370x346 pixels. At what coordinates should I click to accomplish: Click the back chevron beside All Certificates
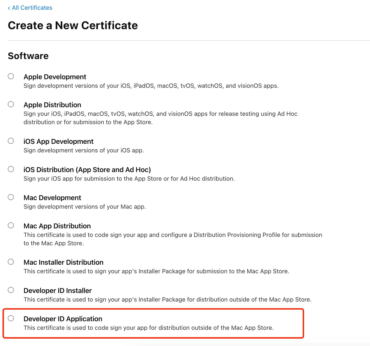[9, 8]
